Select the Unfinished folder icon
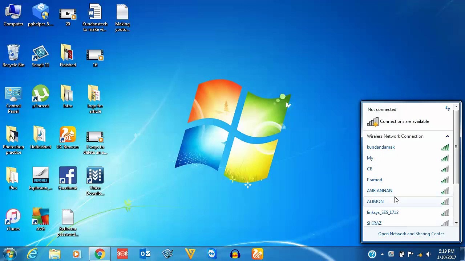Image resolution: width=465 pixels, height=261 pixels. pyautogui.click(x=40, y=138)
